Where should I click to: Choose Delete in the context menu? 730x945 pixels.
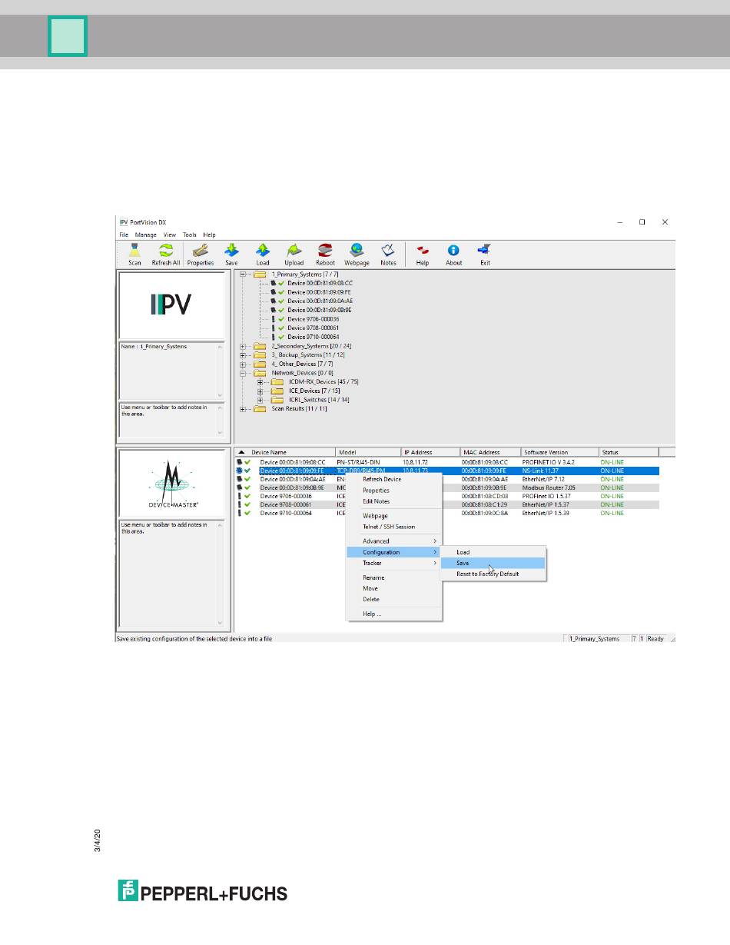[393, 599]
